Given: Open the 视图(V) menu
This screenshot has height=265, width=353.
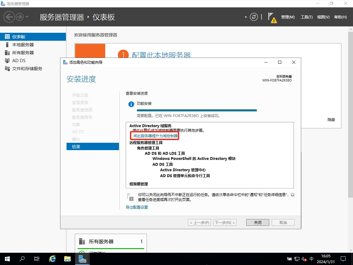Looking at the screenshot, I should coord(323,17).
